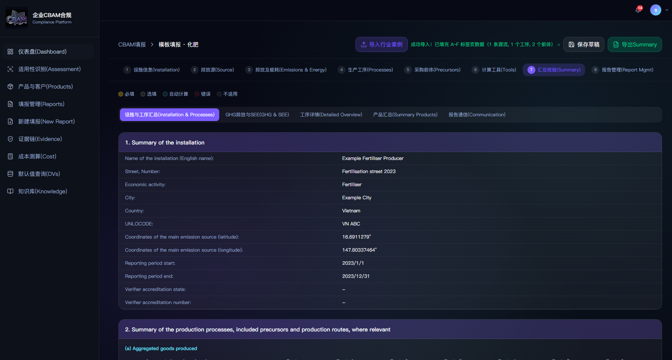
Task: Go to step 4 生产工序(Processes)
Action: [x=365, y=70]
